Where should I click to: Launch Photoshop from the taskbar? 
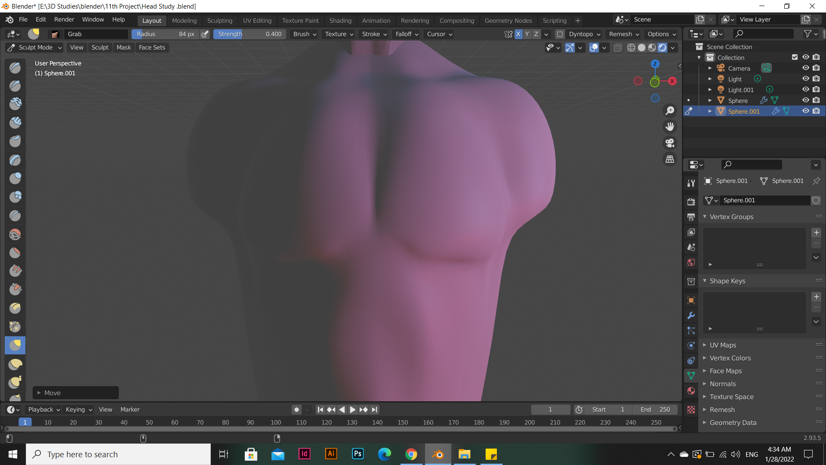pos(358,454)
